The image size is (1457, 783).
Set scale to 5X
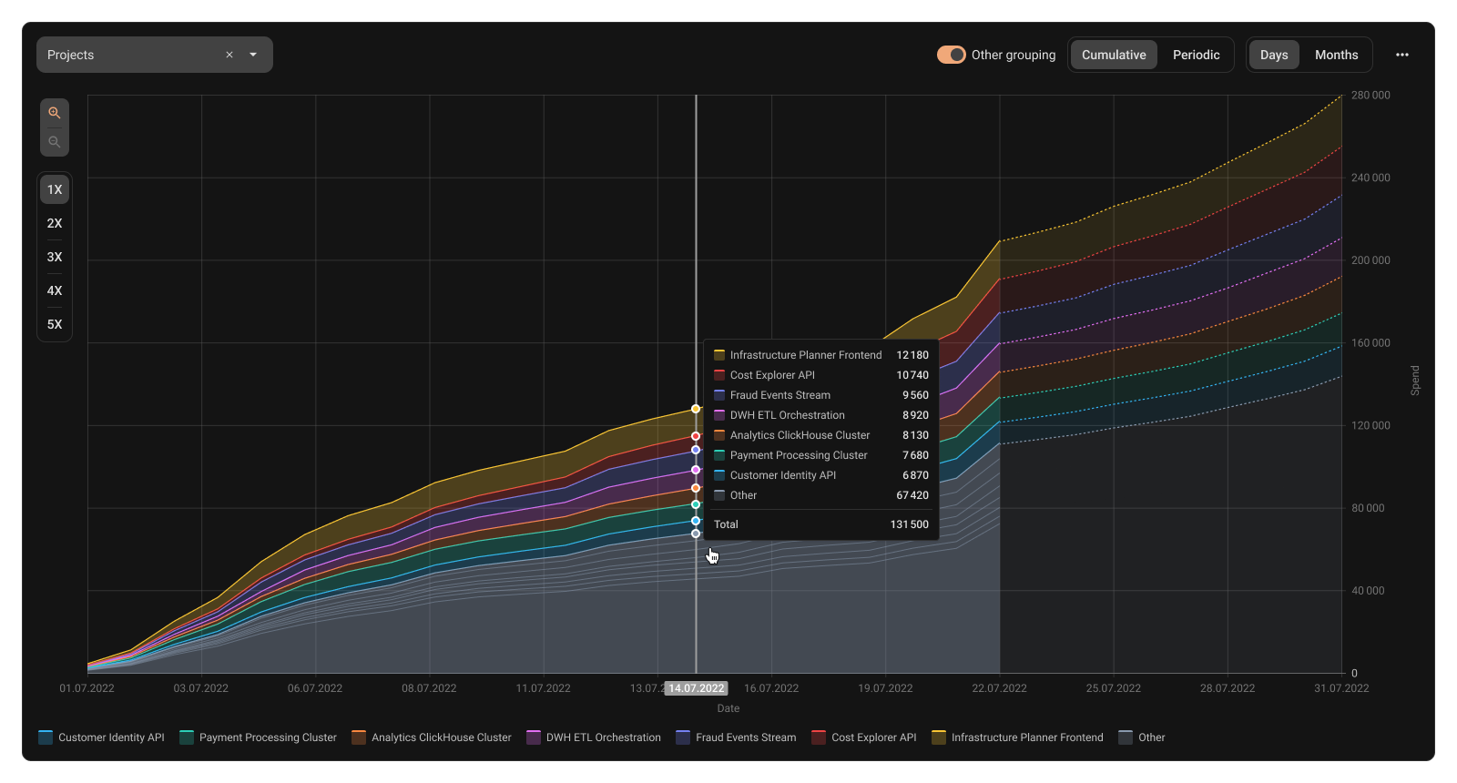[55, 324]
